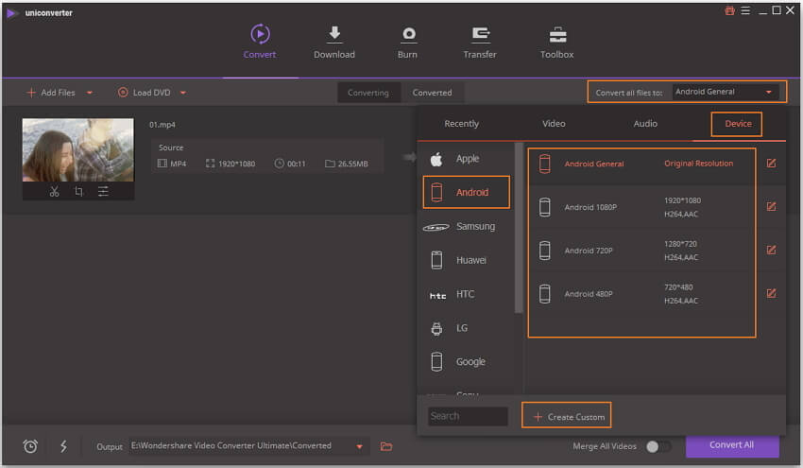
Task: Edit Android 720P preset with pencil icon
Action: point(771,250)
